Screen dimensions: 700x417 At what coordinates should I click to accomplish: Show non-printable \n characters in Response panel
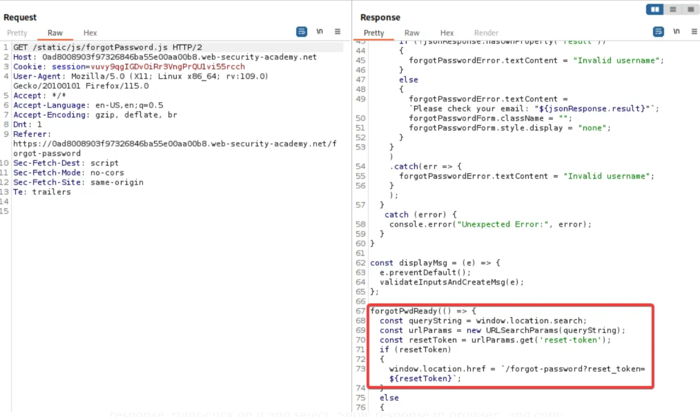pos(676,32)
